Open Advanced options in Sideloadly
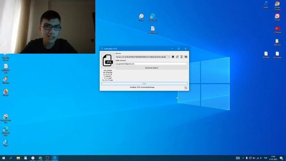This screenshot has height=161, width=286. point(151,68)
